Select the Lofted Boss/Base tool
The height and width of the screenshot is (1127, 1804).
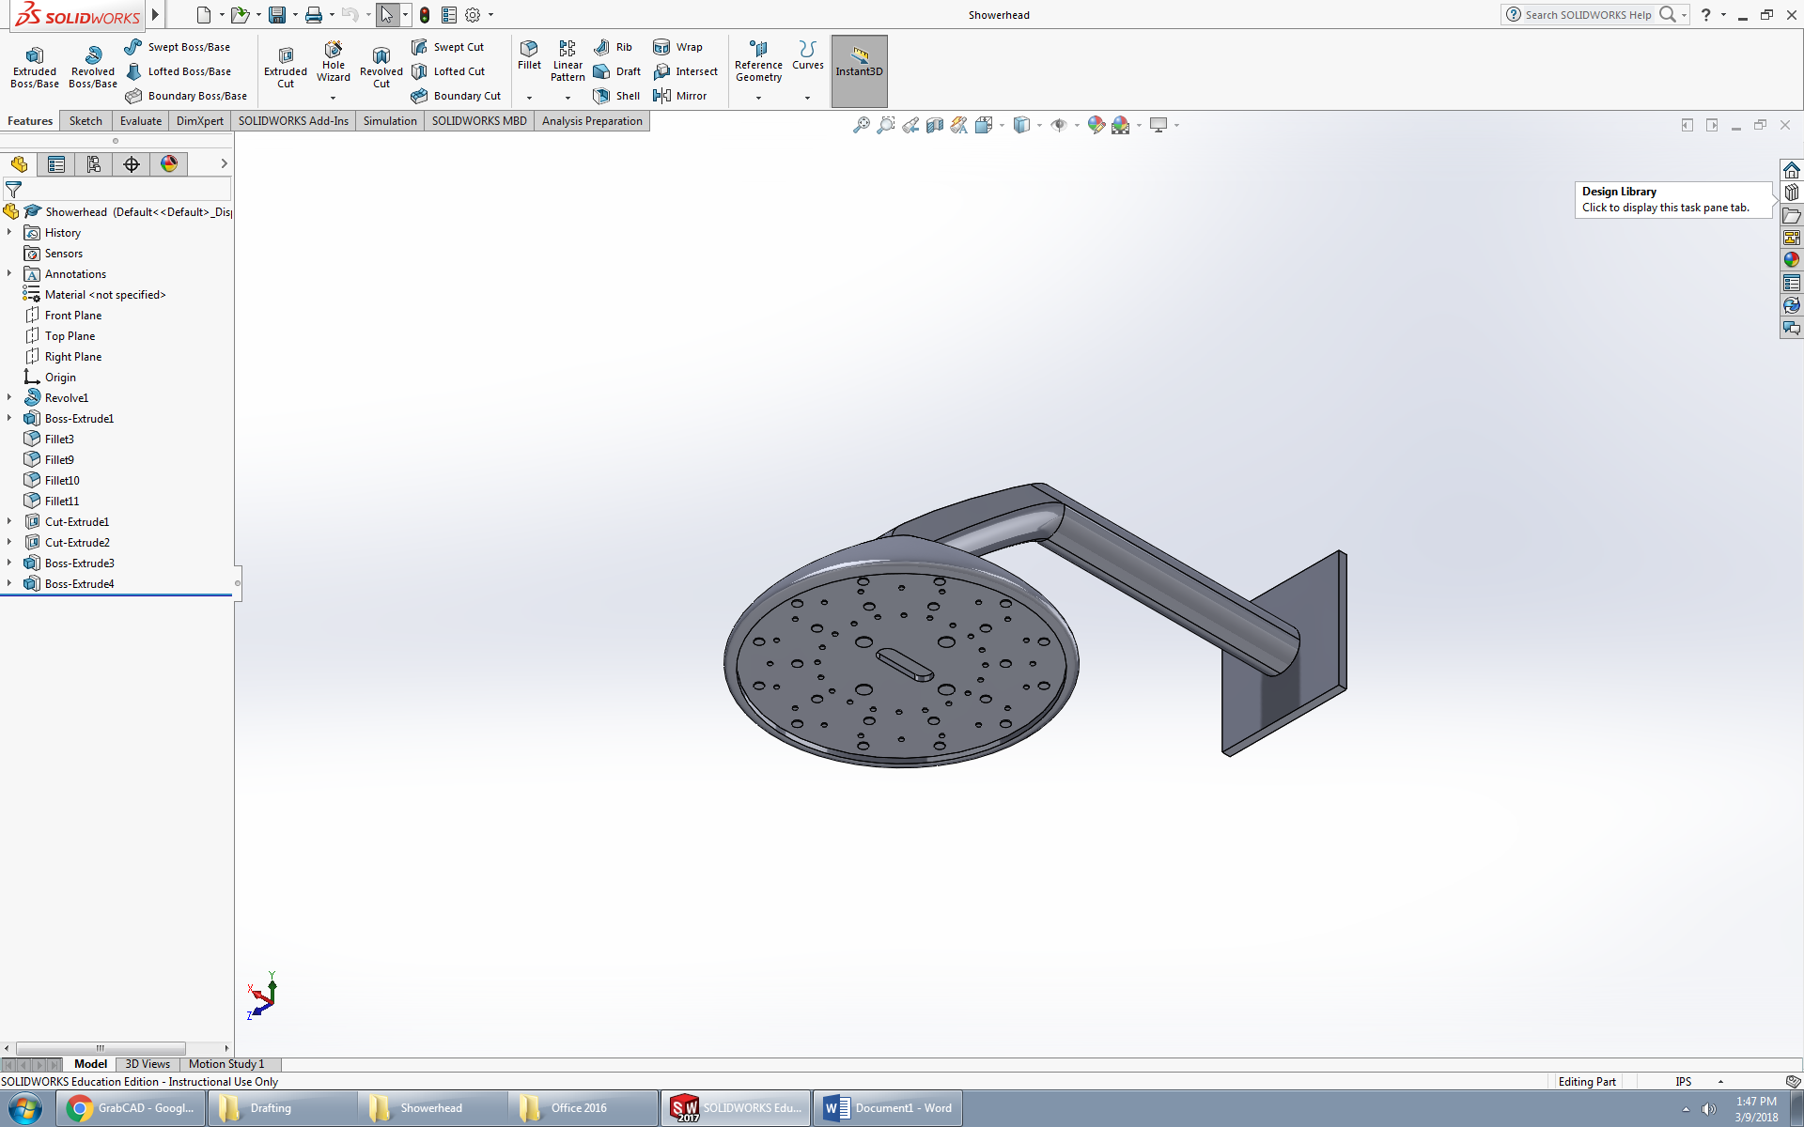pos(178,71)
